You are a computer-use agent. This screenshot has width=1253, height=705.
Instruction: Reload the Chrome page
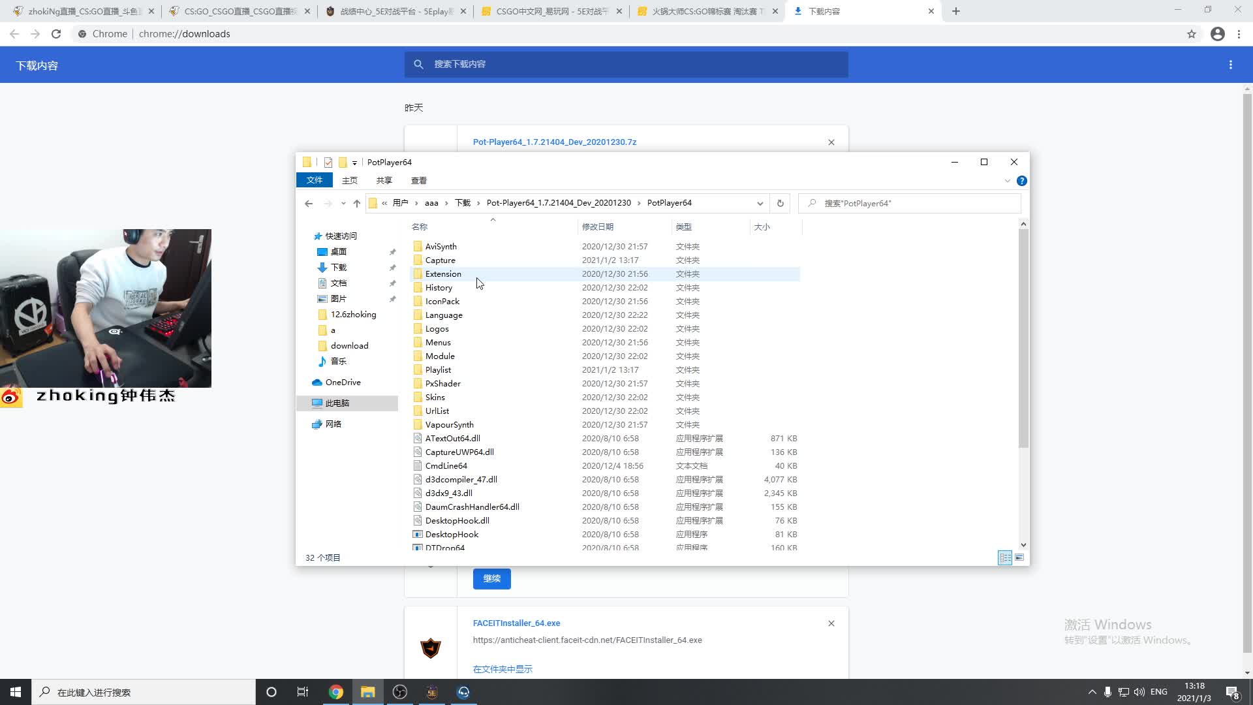click(x=56, y=34)
